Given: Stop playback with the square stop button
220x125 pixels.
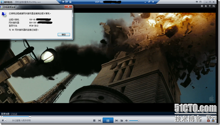Looking at the screenshot, I should click(x=94, y=121).
